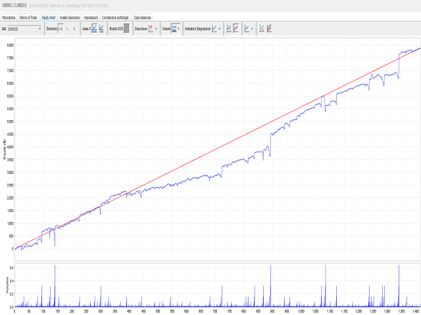Image resolution: width=421 pixels, height=315 pixels.
Task: Select the L (long only) direction
Action: tap(67, 29)
